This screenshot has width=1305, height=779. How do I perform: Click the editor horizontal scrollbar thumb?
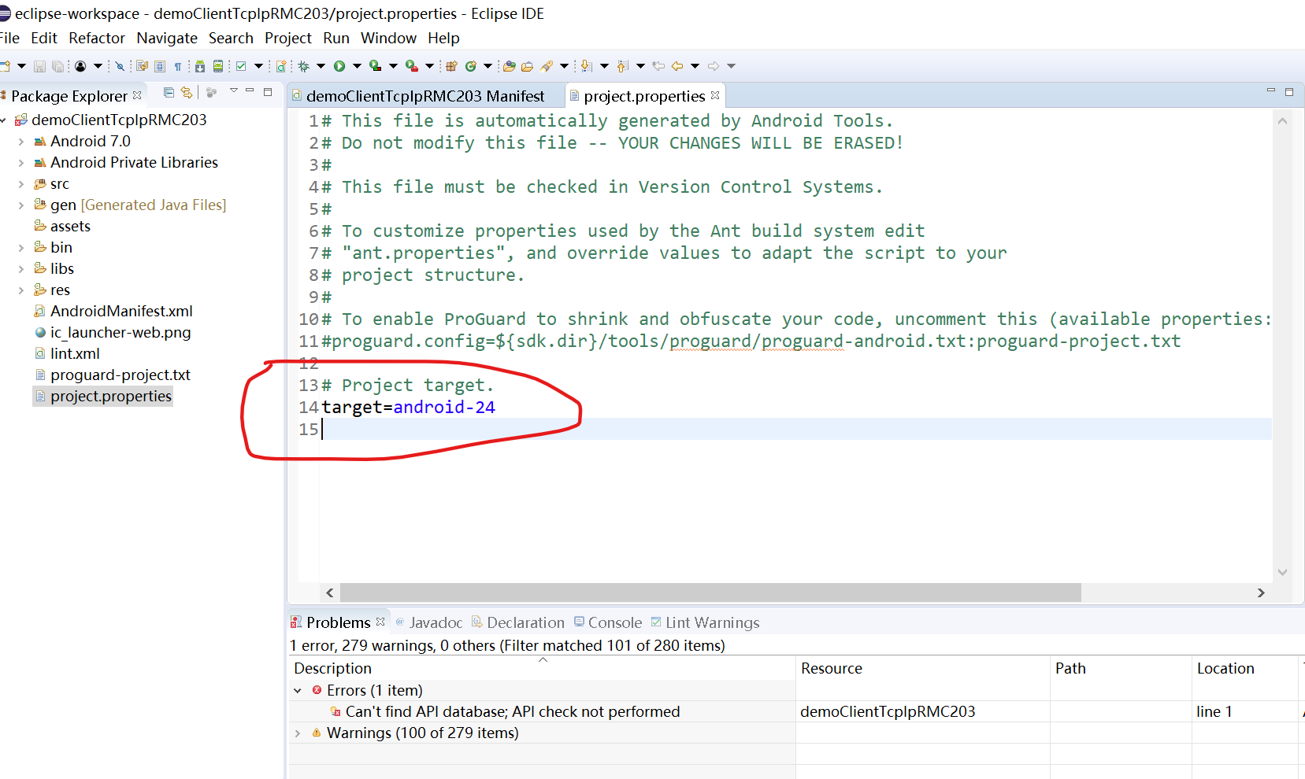point(710,593)
